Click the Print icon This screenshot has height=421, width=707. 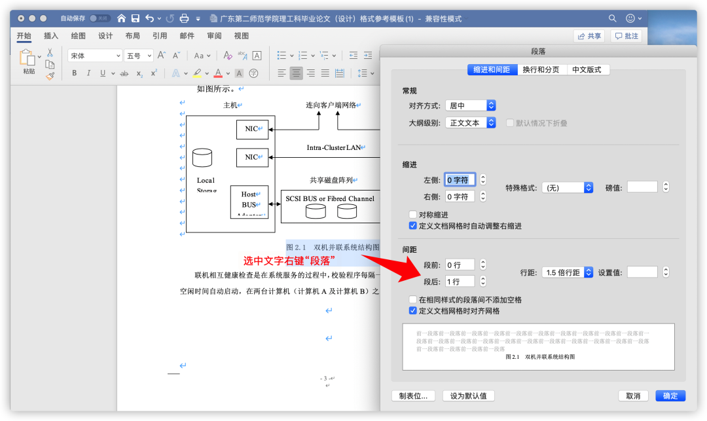[184, 18]
